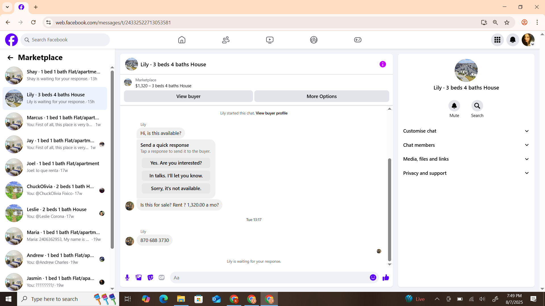Open File Explorer from taskbar
Viewport: 545px width, 306px height.
pos(181,299)
